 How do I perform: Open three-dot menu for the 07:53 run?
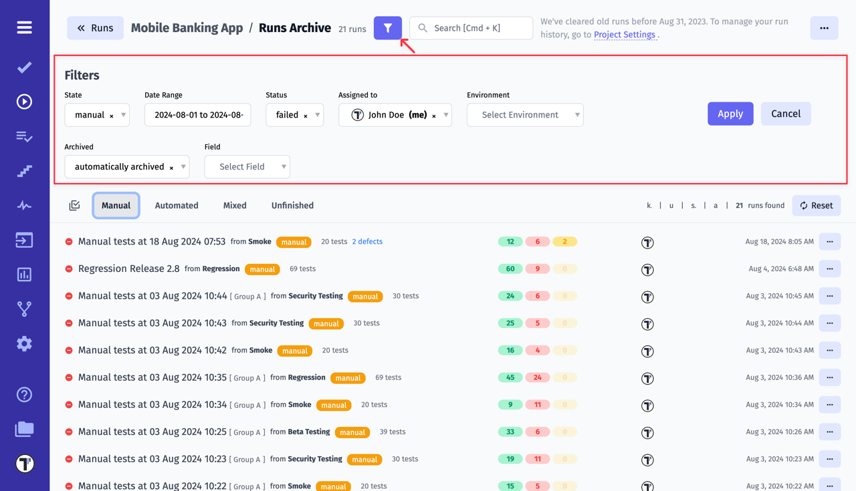pos(830,242)
